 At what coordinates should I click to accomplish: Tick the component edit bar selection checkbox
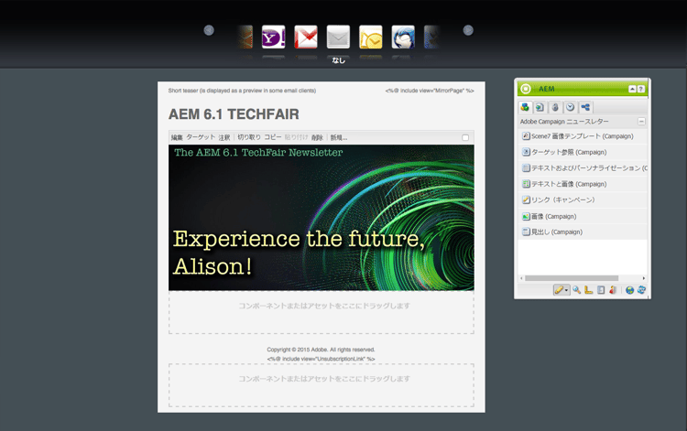pos(465,137)
